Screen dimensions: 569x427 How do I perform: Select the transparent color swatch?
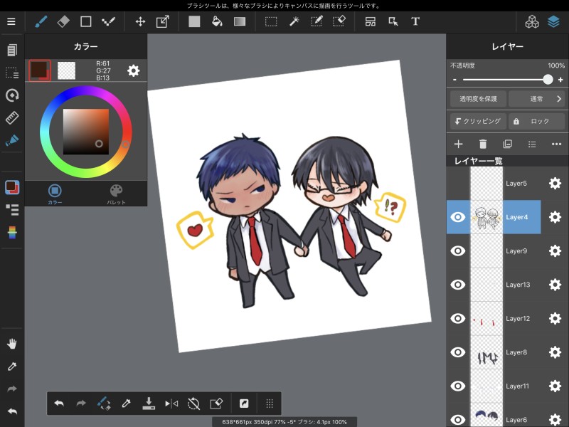point(66,70)
